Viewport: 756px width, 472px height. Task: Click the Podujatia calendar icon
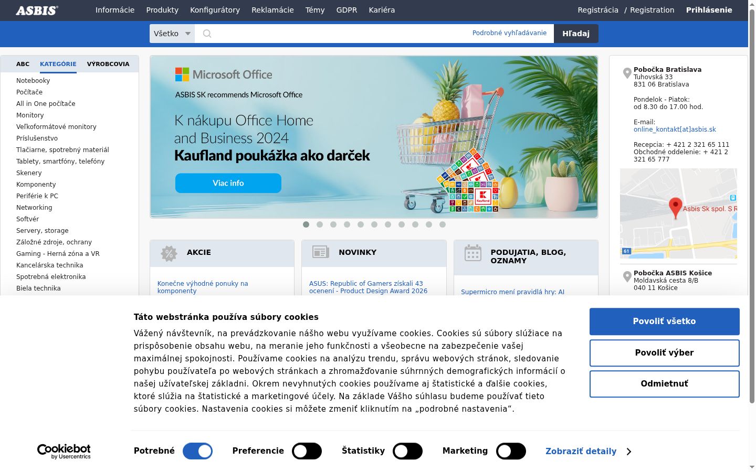pyautogui.click(x=472, y=253)
